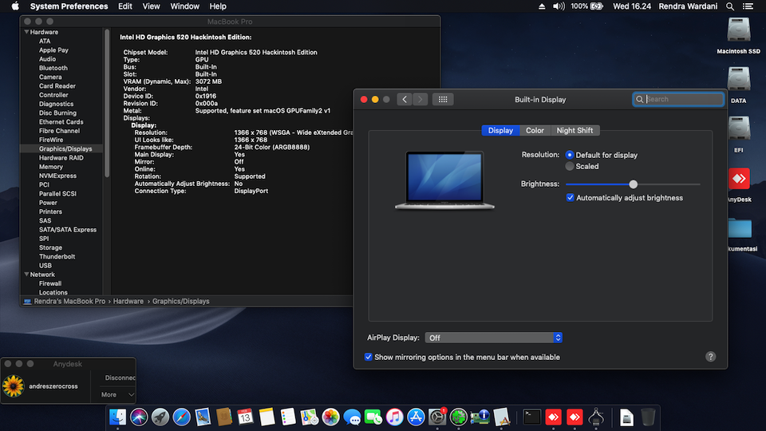Select the Display tab
766x431 pixels.
(500, 130)
